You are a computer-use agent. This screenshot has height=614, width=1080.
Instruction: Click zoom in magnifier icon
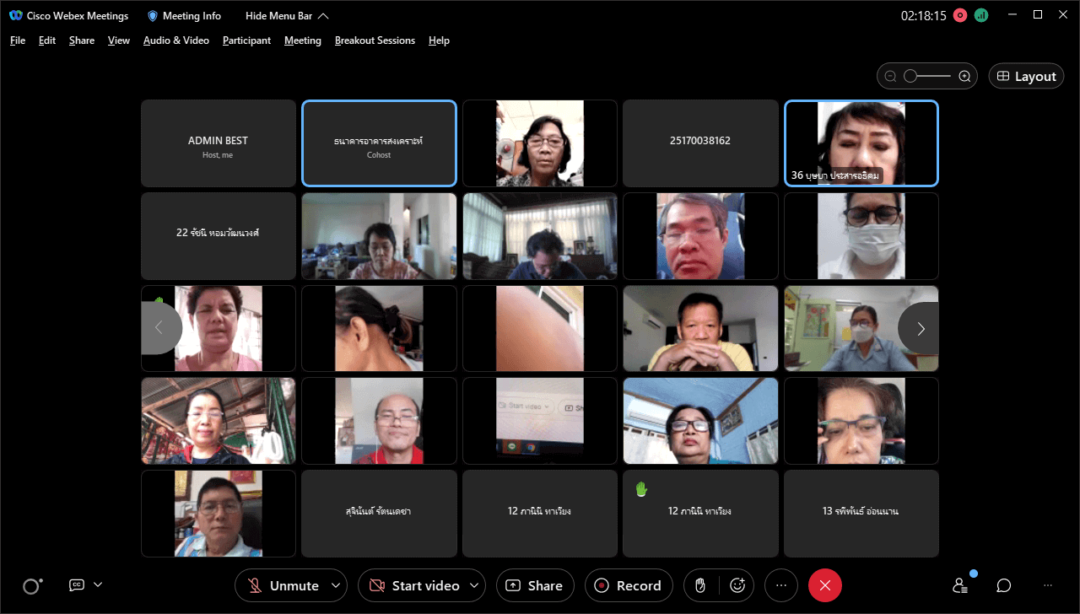(964, 76)
